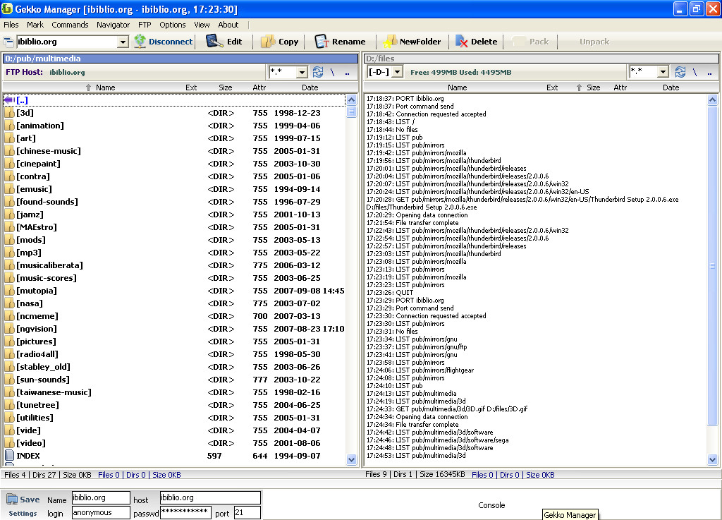This screenshot has width=722, height=520.
Task: Expand the [-D-] drive selector dropdown
Action: [x=397, y=72]
